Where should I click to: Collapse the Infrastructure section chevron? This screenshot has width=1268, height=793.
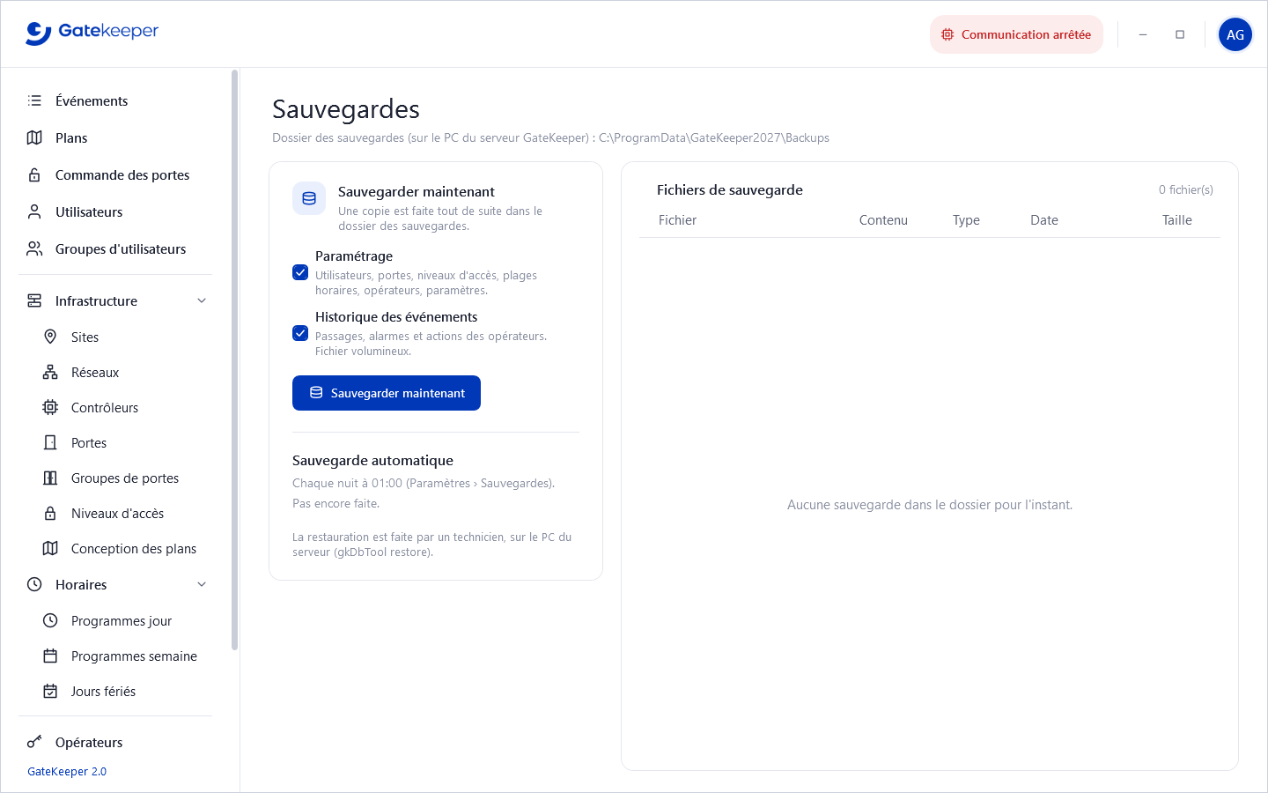point(202,300)
